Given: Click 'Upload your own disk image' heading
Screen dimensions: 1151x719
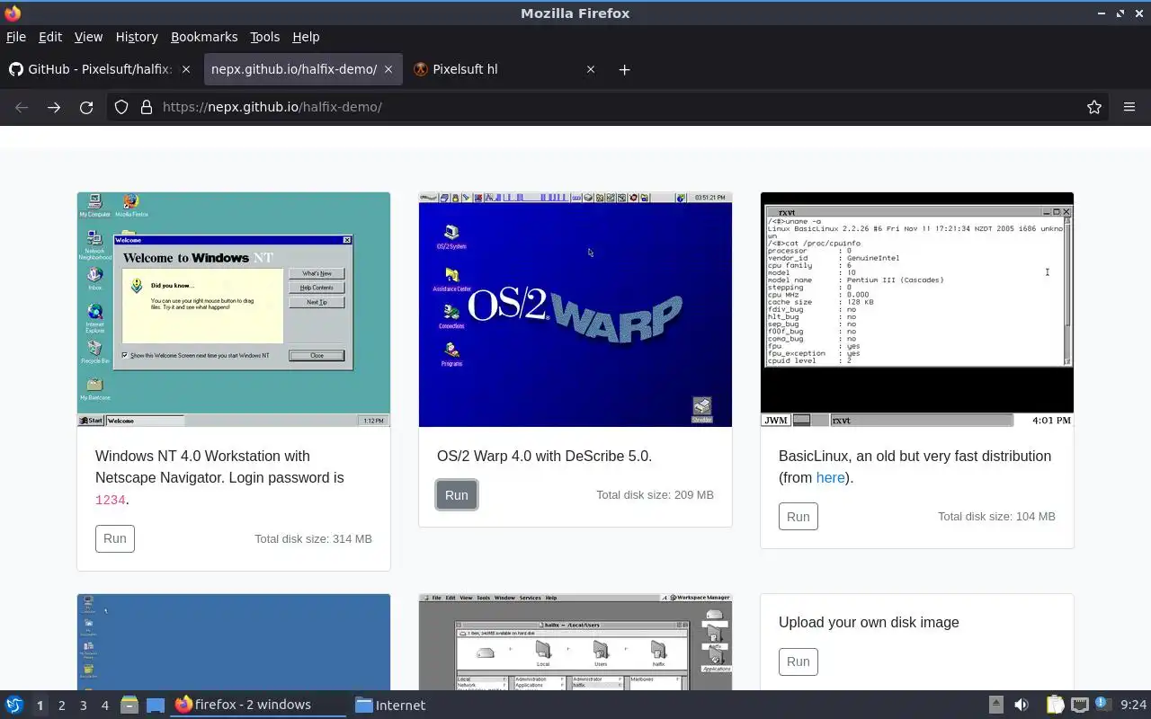Looking at the screenshot, I should pyautogui.click(x=869, y=622).
